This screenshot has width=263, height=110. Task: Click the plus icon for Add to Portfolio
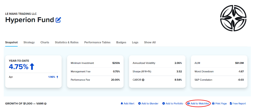coord(163,103)
